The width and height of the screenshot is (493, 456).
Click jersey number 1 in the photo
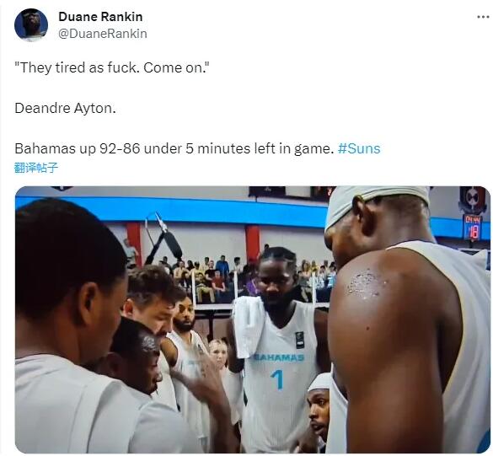click(277, 379)
